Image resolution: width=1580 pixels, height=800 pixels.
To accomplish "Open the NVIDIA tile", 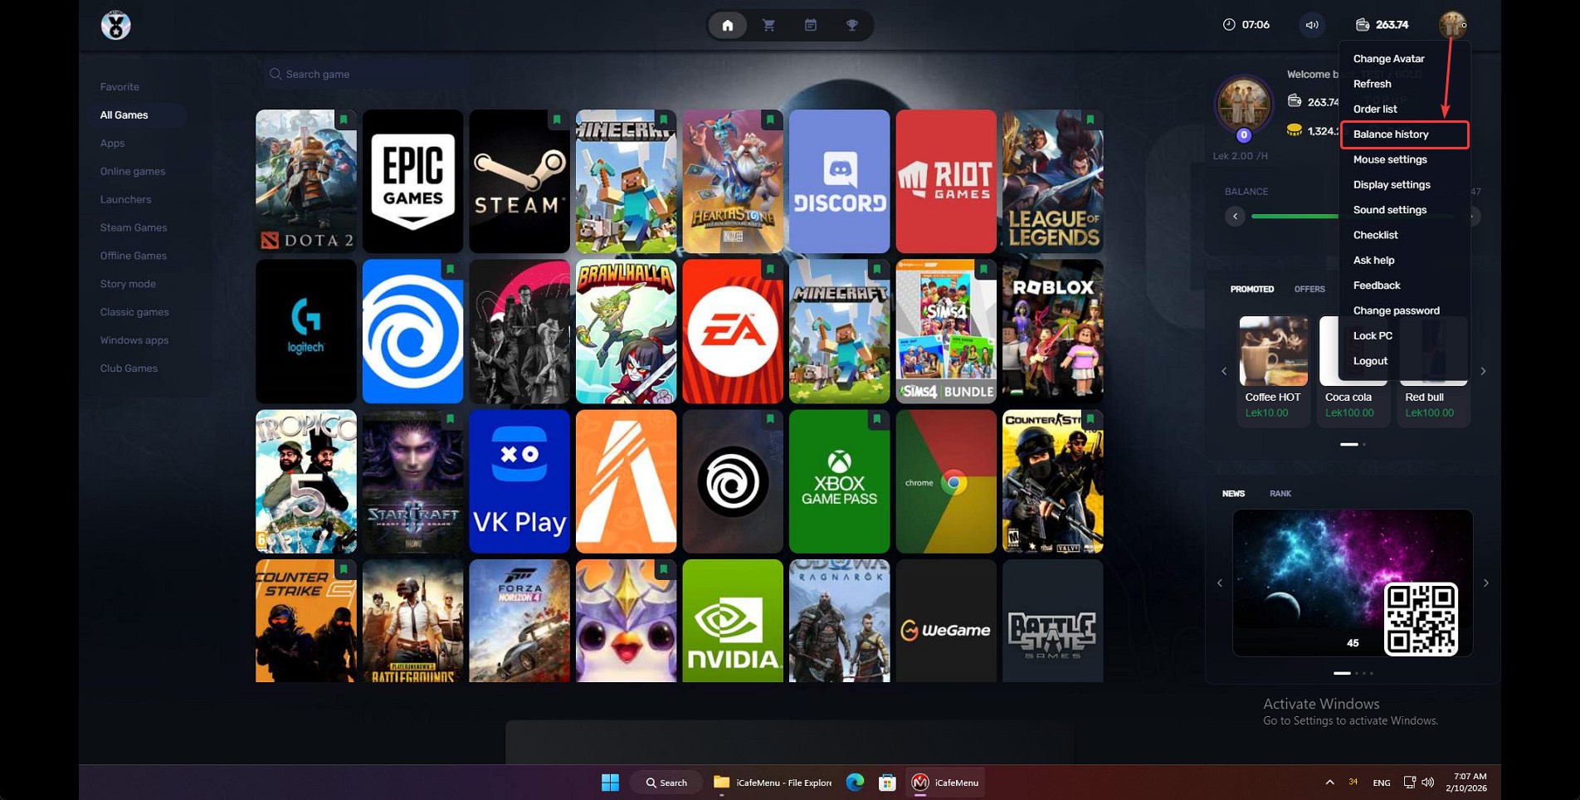I will [x=733, y=621].
